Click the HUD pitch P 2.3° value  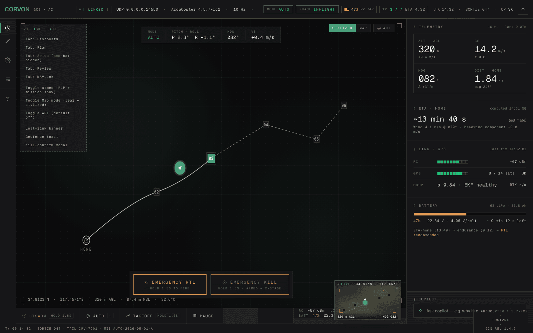[x=180, y=37]
